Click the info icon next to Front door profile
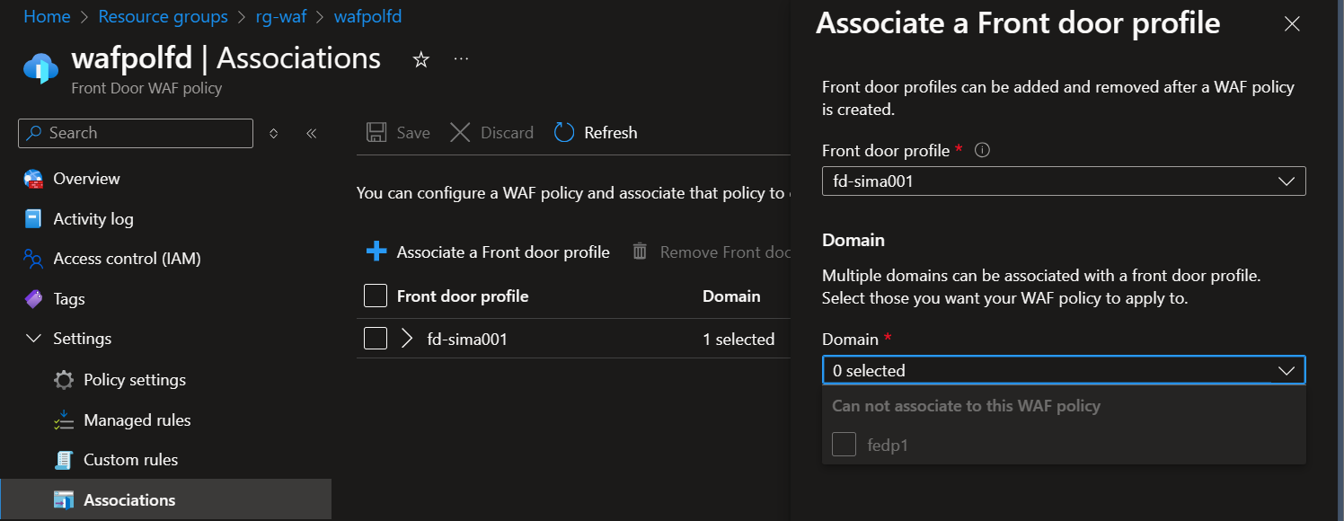This screenshot has width=1344, height=521. (x=982, y=151)
